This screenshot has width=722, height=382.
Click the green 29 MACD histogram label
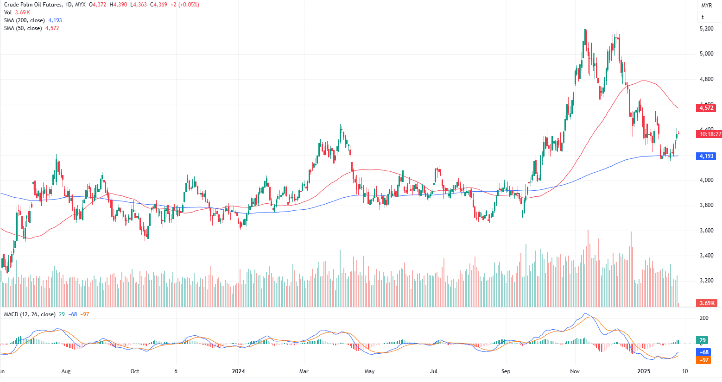click(703, 340)
